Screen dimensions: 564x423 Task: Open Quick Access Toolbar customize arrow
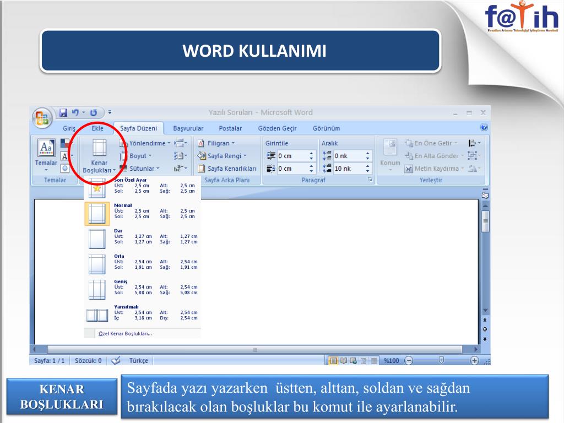110,112
